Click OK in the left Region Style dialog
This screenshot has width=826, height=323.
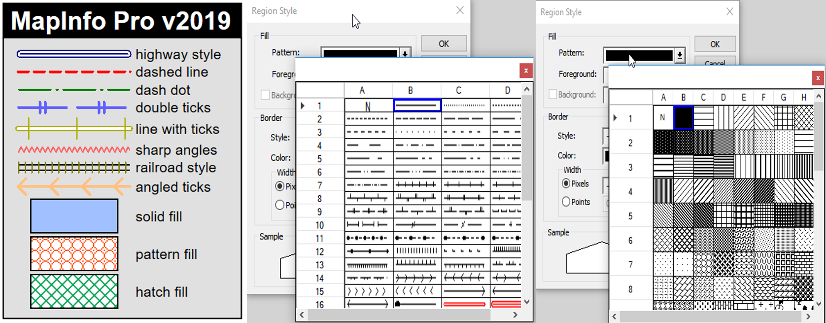pos(444,44)
